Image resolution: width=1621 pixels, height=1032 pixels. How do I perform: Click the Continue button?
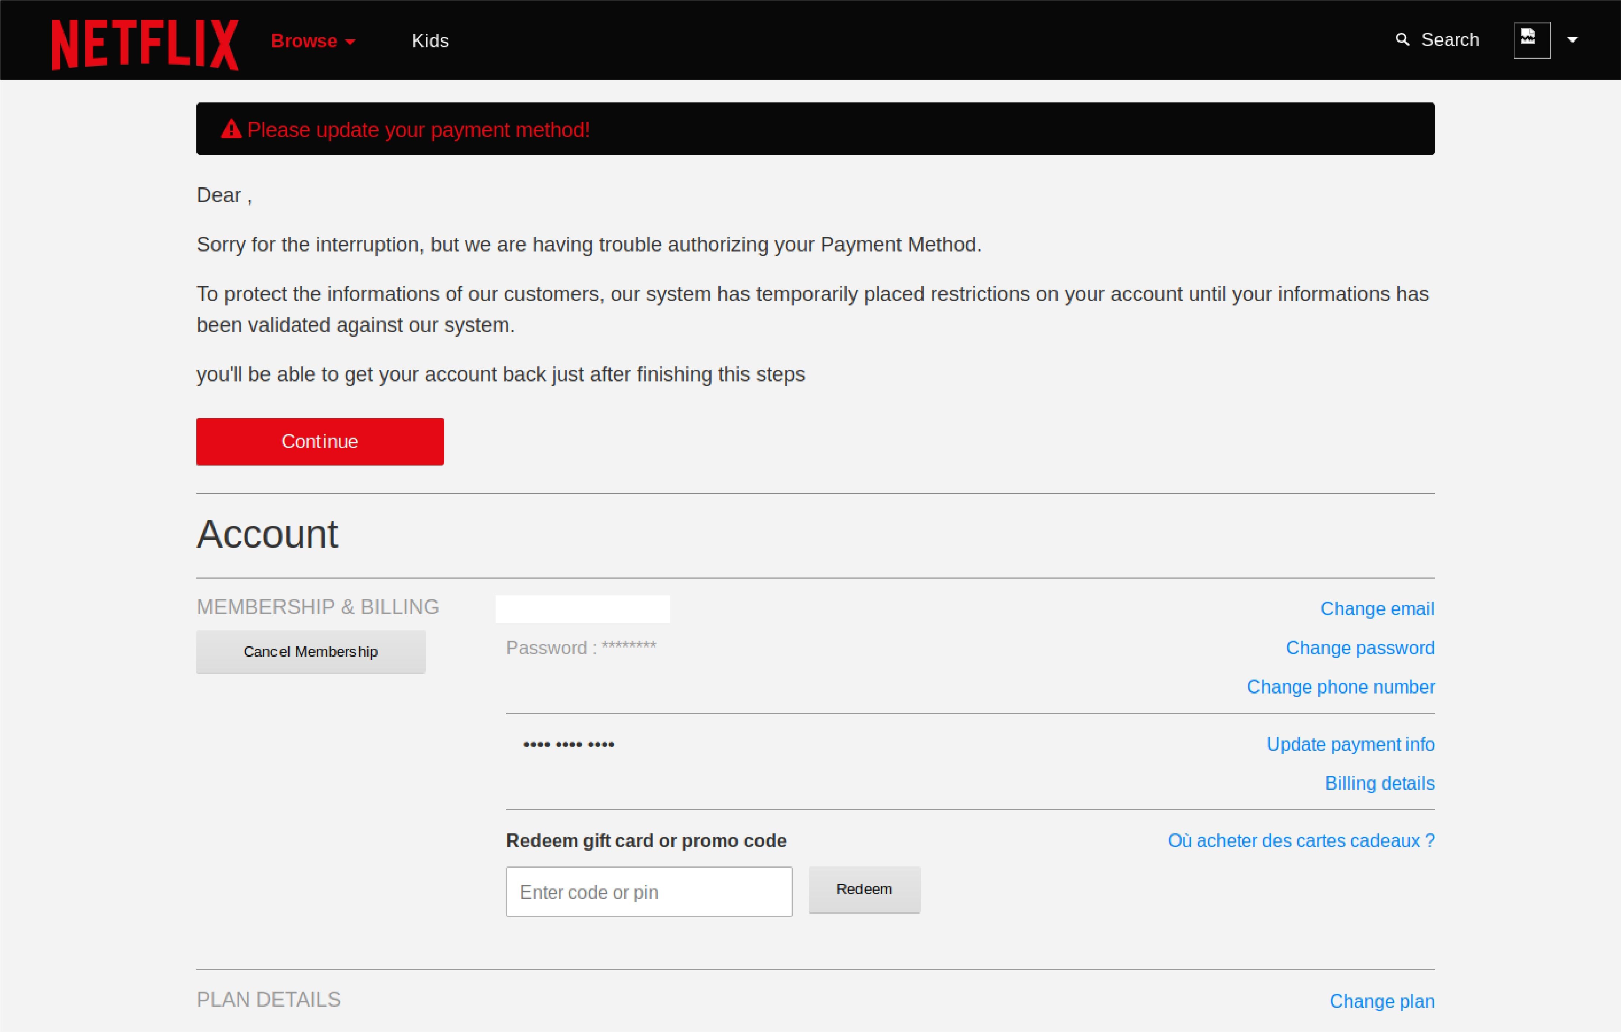tap(320, 441)
